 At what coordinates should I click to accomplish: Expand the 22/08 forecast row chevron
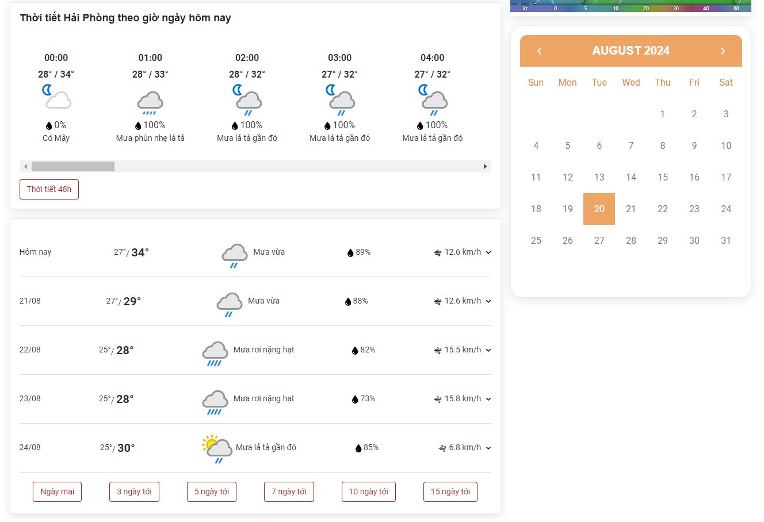[488, 350]
